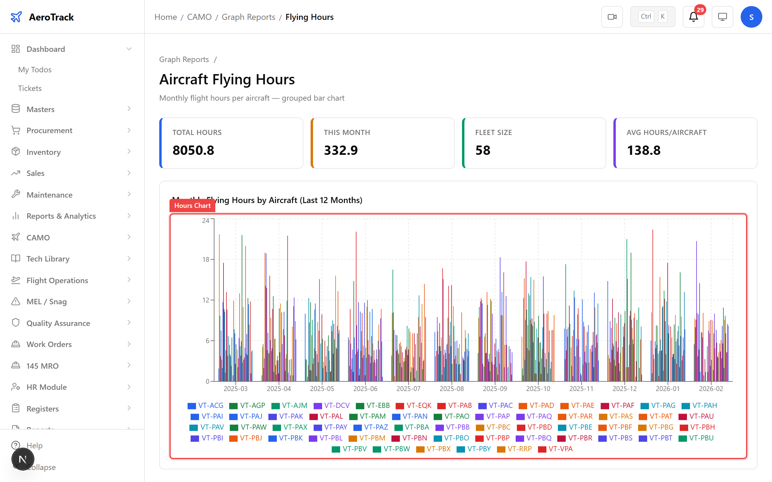
Task: Expand the Flight Operations section
Action: pos(57,280)
